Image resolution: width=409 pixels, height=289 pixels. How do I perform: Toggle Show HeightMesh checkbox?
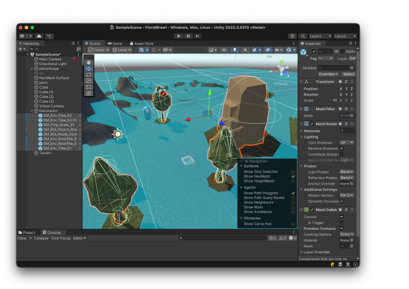coord(293,181)
